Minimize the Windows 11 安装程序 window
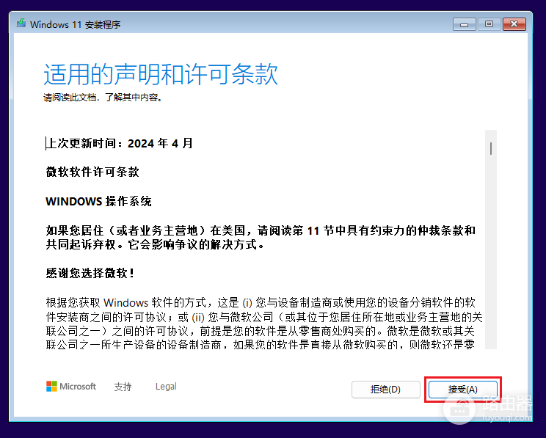This screenshot has width=546, height=438. tap(464, 24)
